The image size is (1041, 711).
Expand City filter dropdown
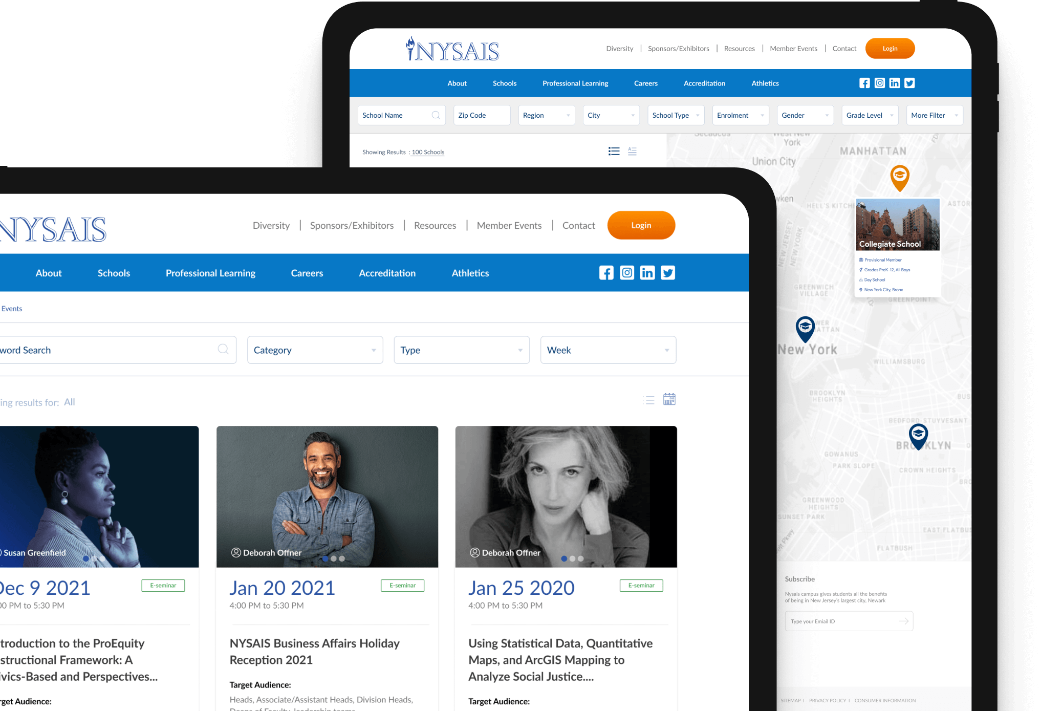[x=611, y=115]
